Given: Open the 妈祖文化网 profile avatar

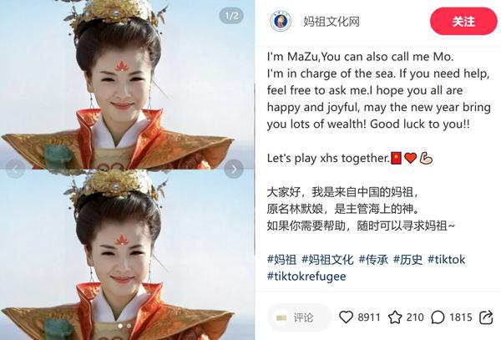Looking at the screenshot, I should click(281, 21).
